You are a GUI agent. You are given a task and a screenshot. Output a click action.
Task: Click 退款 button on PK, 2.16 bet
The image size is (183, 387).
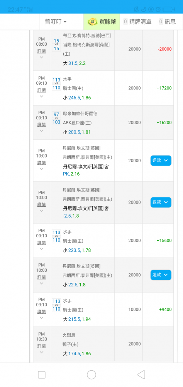[161, 161]
